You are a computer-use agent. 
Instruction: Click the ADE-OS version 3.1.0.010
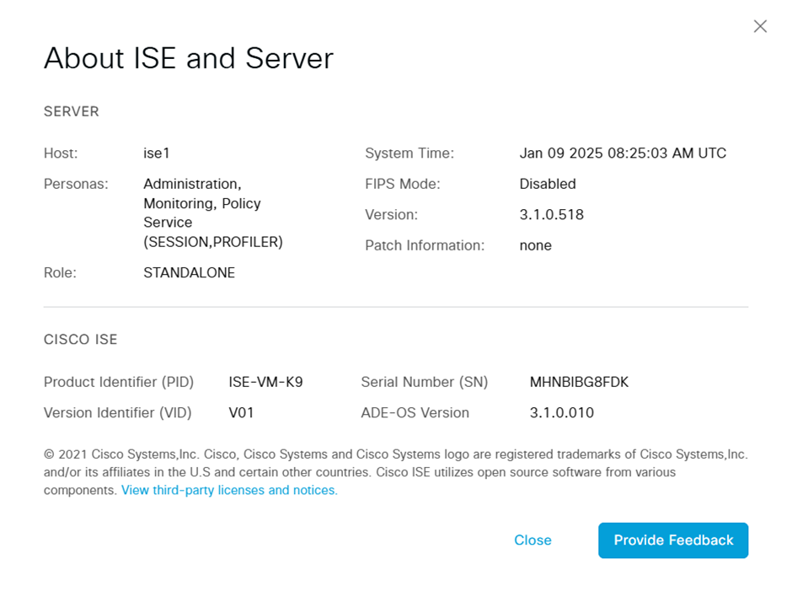561,413
